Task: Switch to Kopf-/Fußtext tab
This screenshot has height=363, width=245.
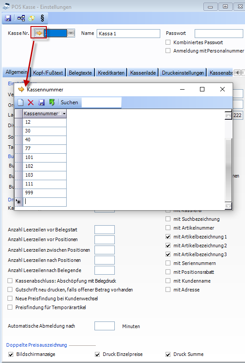Action: pos(48,73)
